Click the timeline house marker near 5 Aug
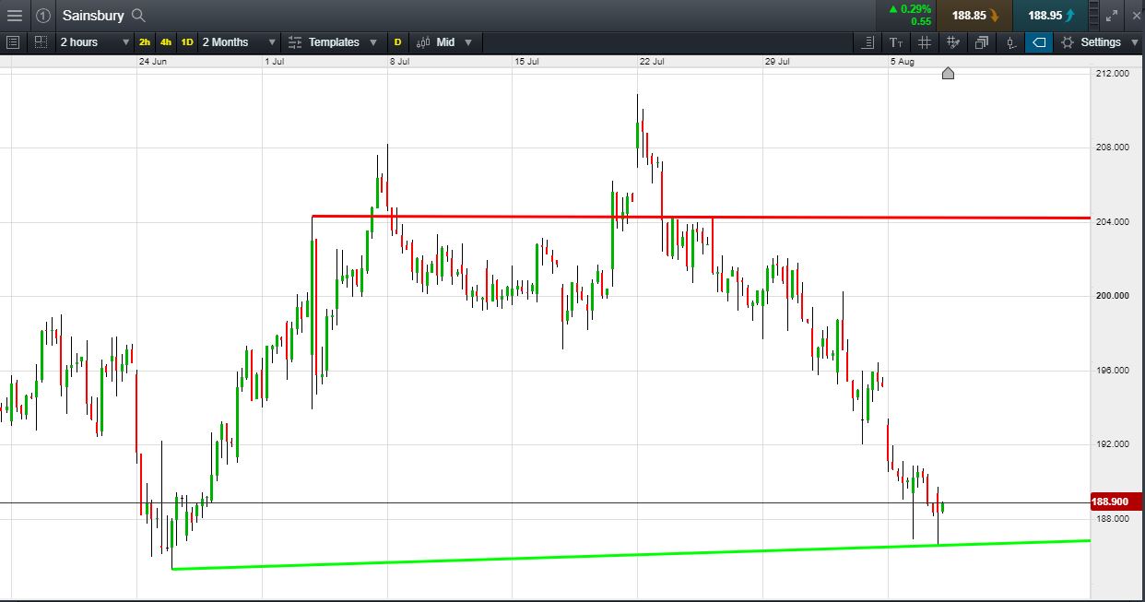Viewport: 1145px width, 602px height. pos(948,73)
